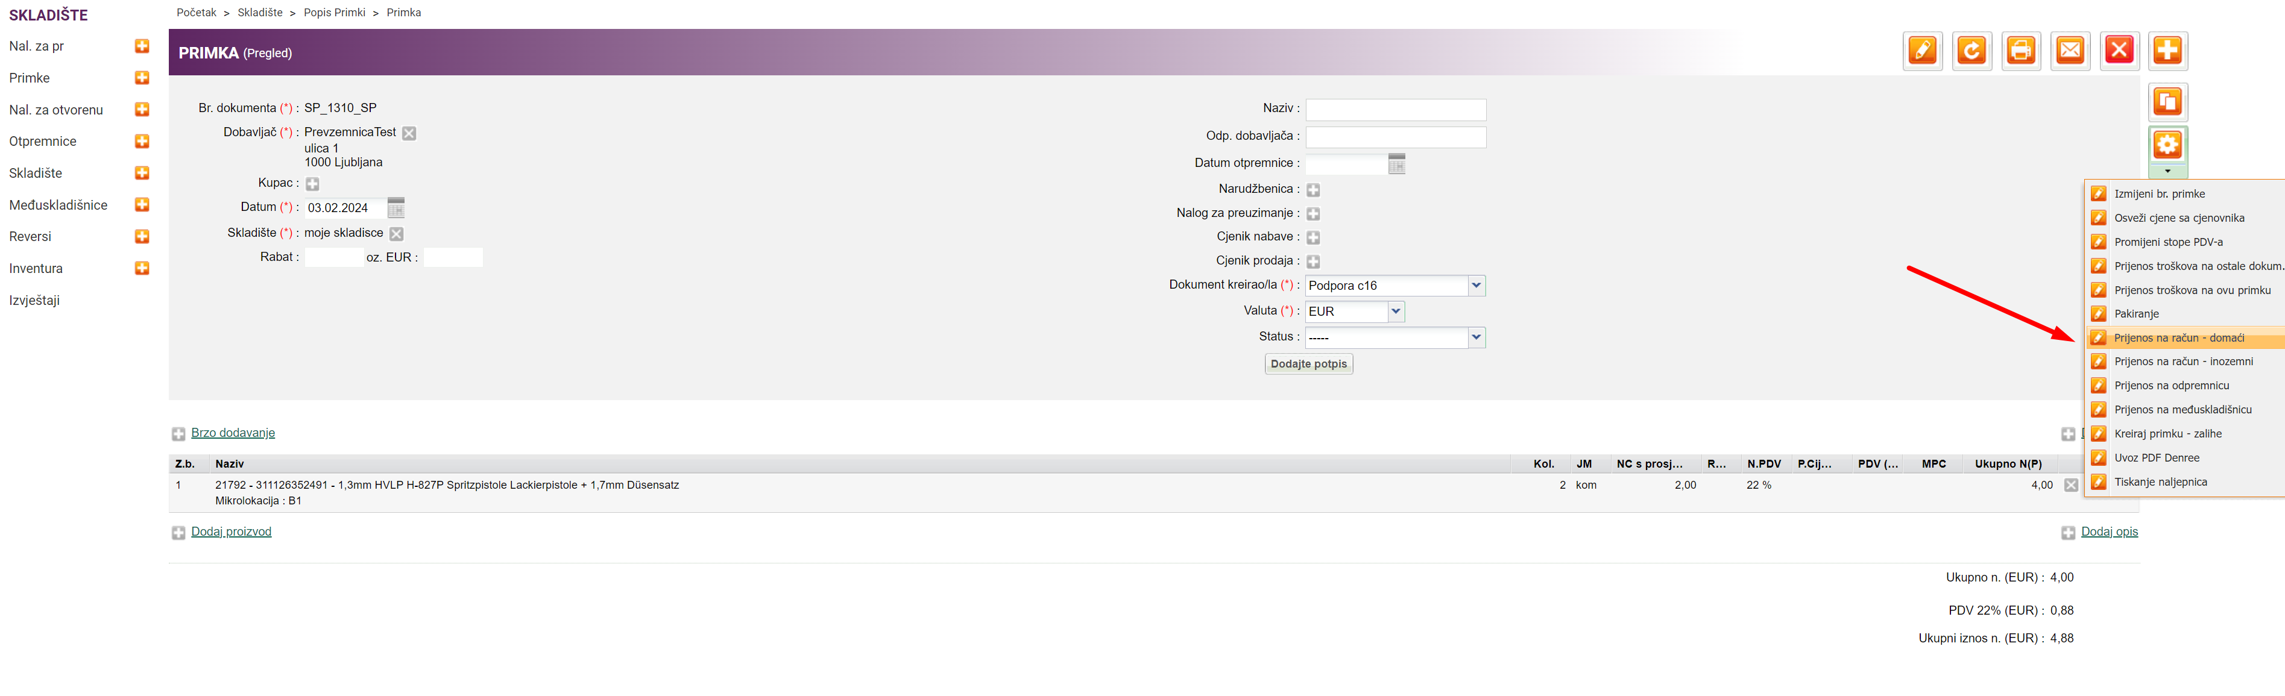Click the orange plus new document icon

click(2167, 51)
